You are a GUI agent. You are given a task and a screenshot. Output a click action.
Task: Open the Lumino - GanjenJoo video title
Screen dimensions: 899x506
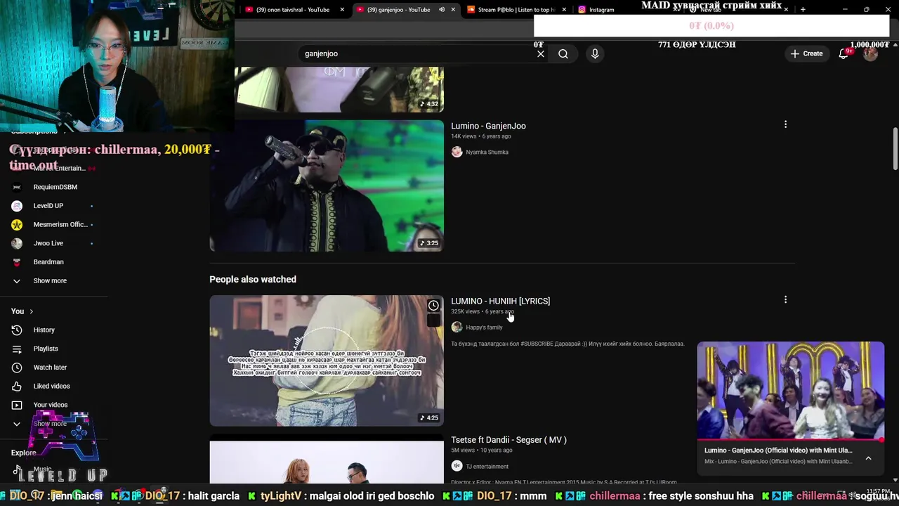(x=488, y=126)
